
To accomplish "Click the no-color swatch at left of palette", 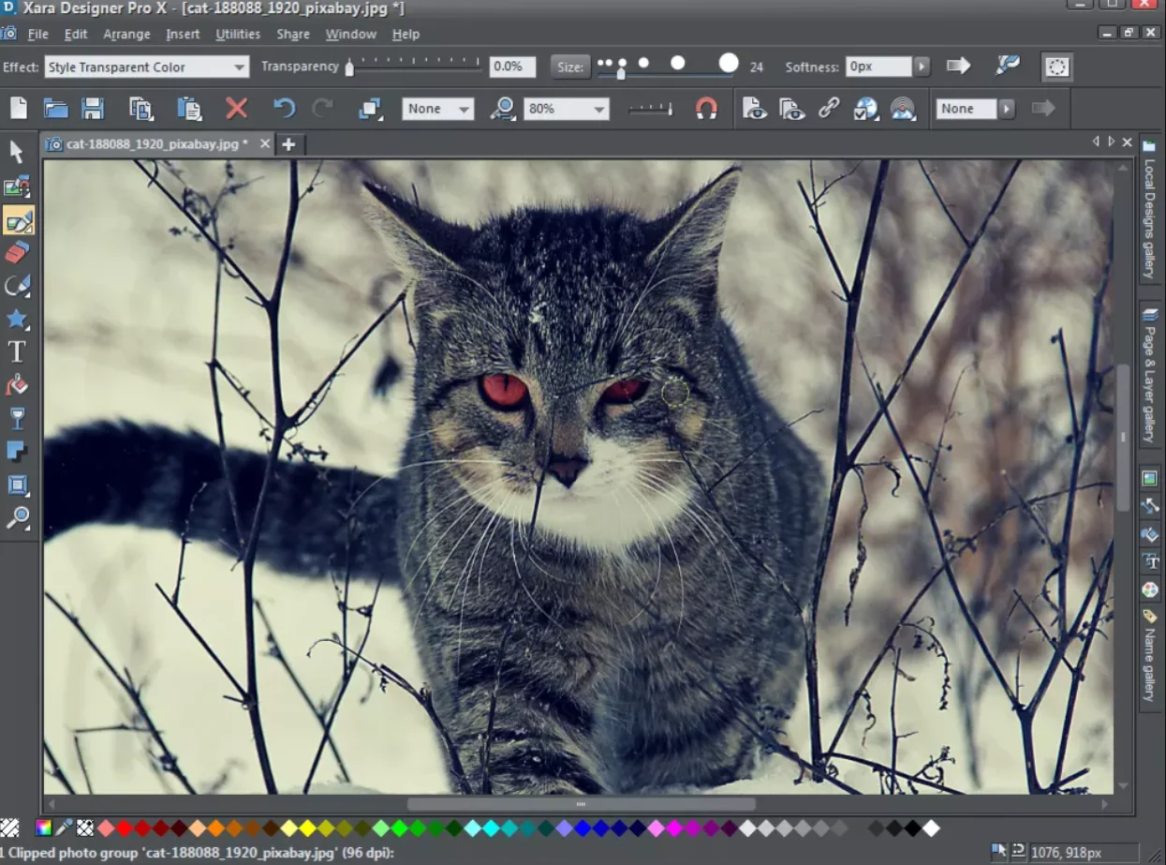I will (9, 828).
